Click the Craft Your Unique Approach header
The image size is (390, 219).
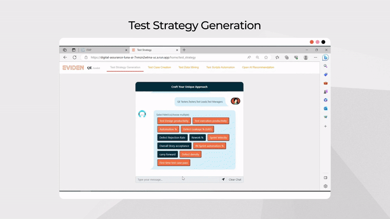click(x=189, y=87)
